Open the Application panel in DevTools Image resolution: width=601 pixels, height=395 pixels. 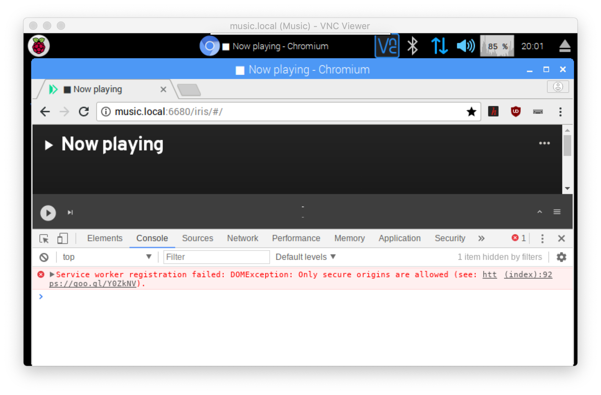[399, 238]
